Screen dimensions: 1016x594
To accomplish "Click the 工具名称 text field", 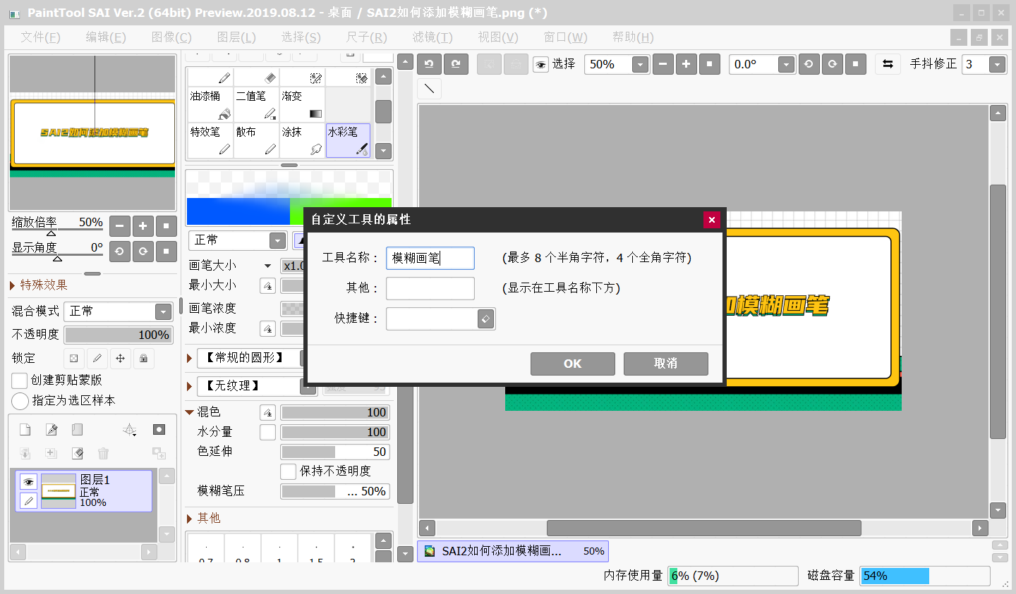I will (x=430, y=258).
